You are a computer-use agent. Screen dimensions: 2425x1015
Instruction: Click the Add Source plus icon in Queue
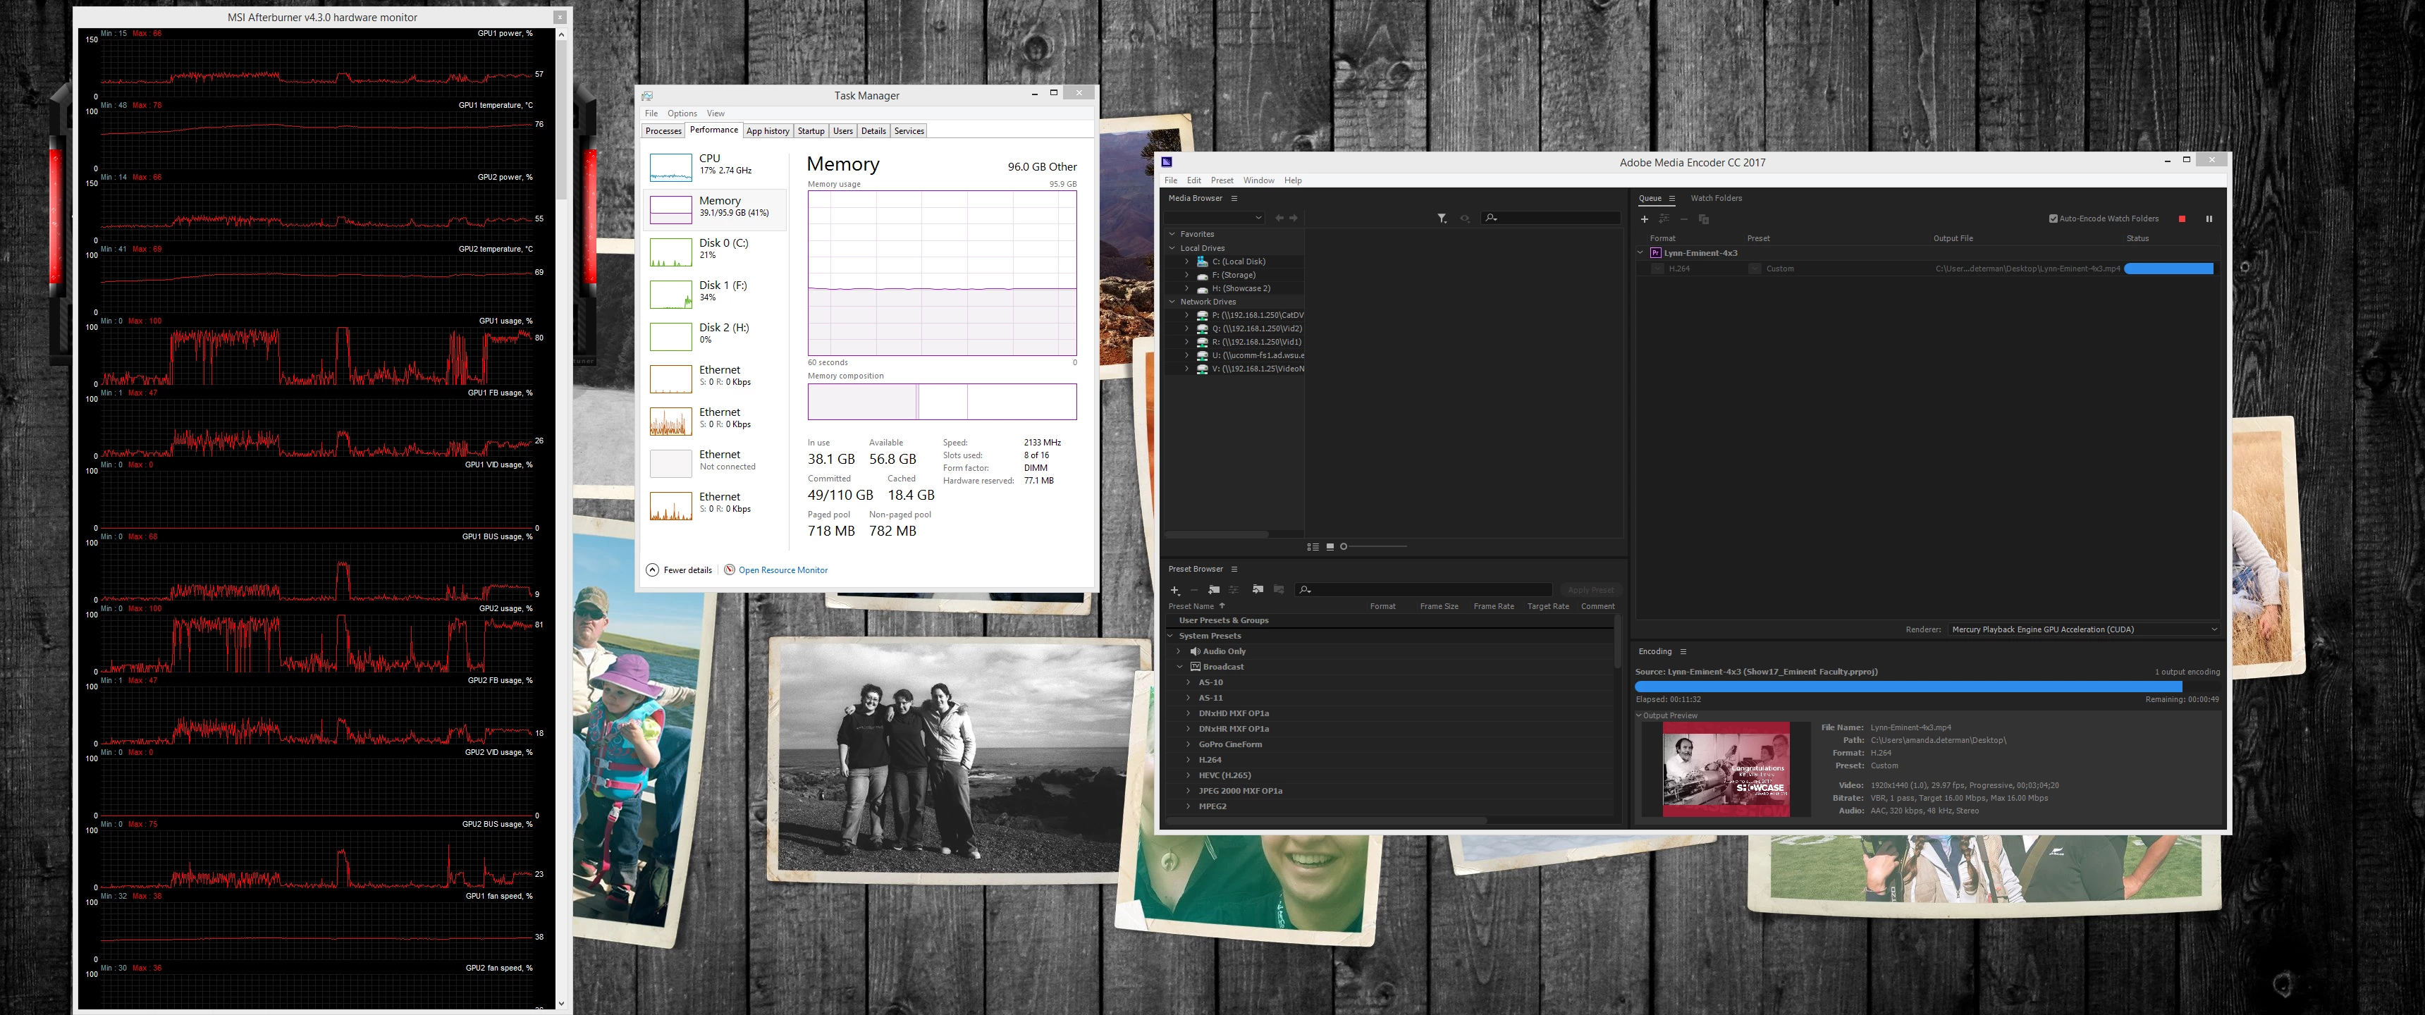pyautogui.click(x=1644, y=219)
